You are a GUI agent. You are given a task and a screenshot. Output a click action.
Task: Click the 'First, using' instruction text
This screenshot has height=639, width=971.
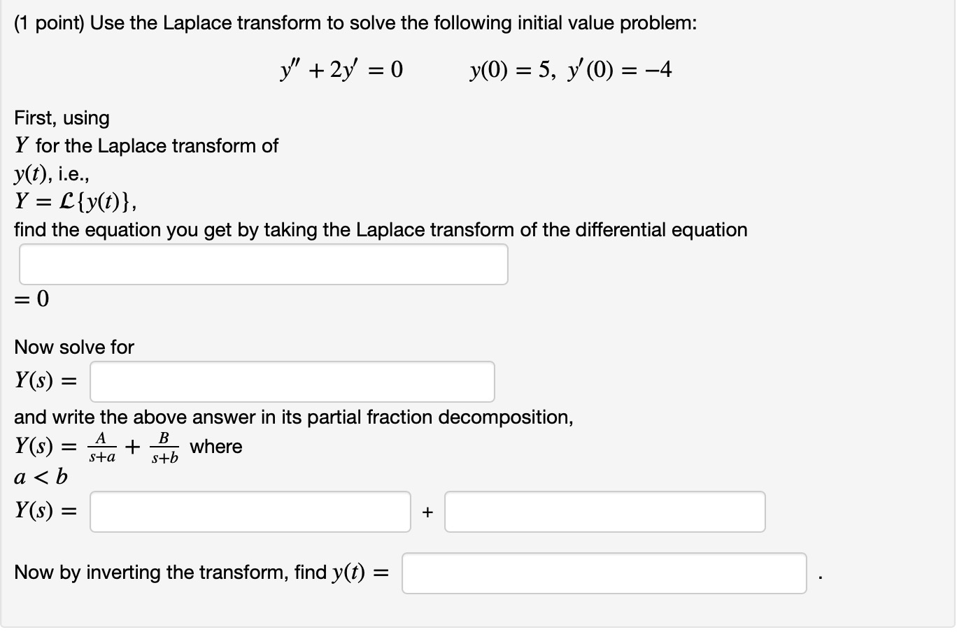[x=62, y=118]
